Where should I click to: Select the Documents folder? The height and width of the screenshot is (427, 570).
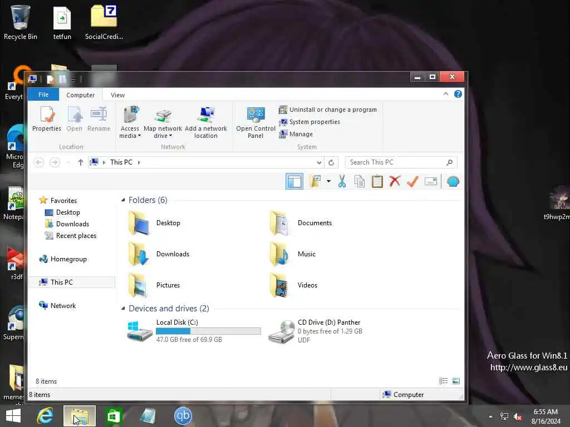(x=301, y=223)
